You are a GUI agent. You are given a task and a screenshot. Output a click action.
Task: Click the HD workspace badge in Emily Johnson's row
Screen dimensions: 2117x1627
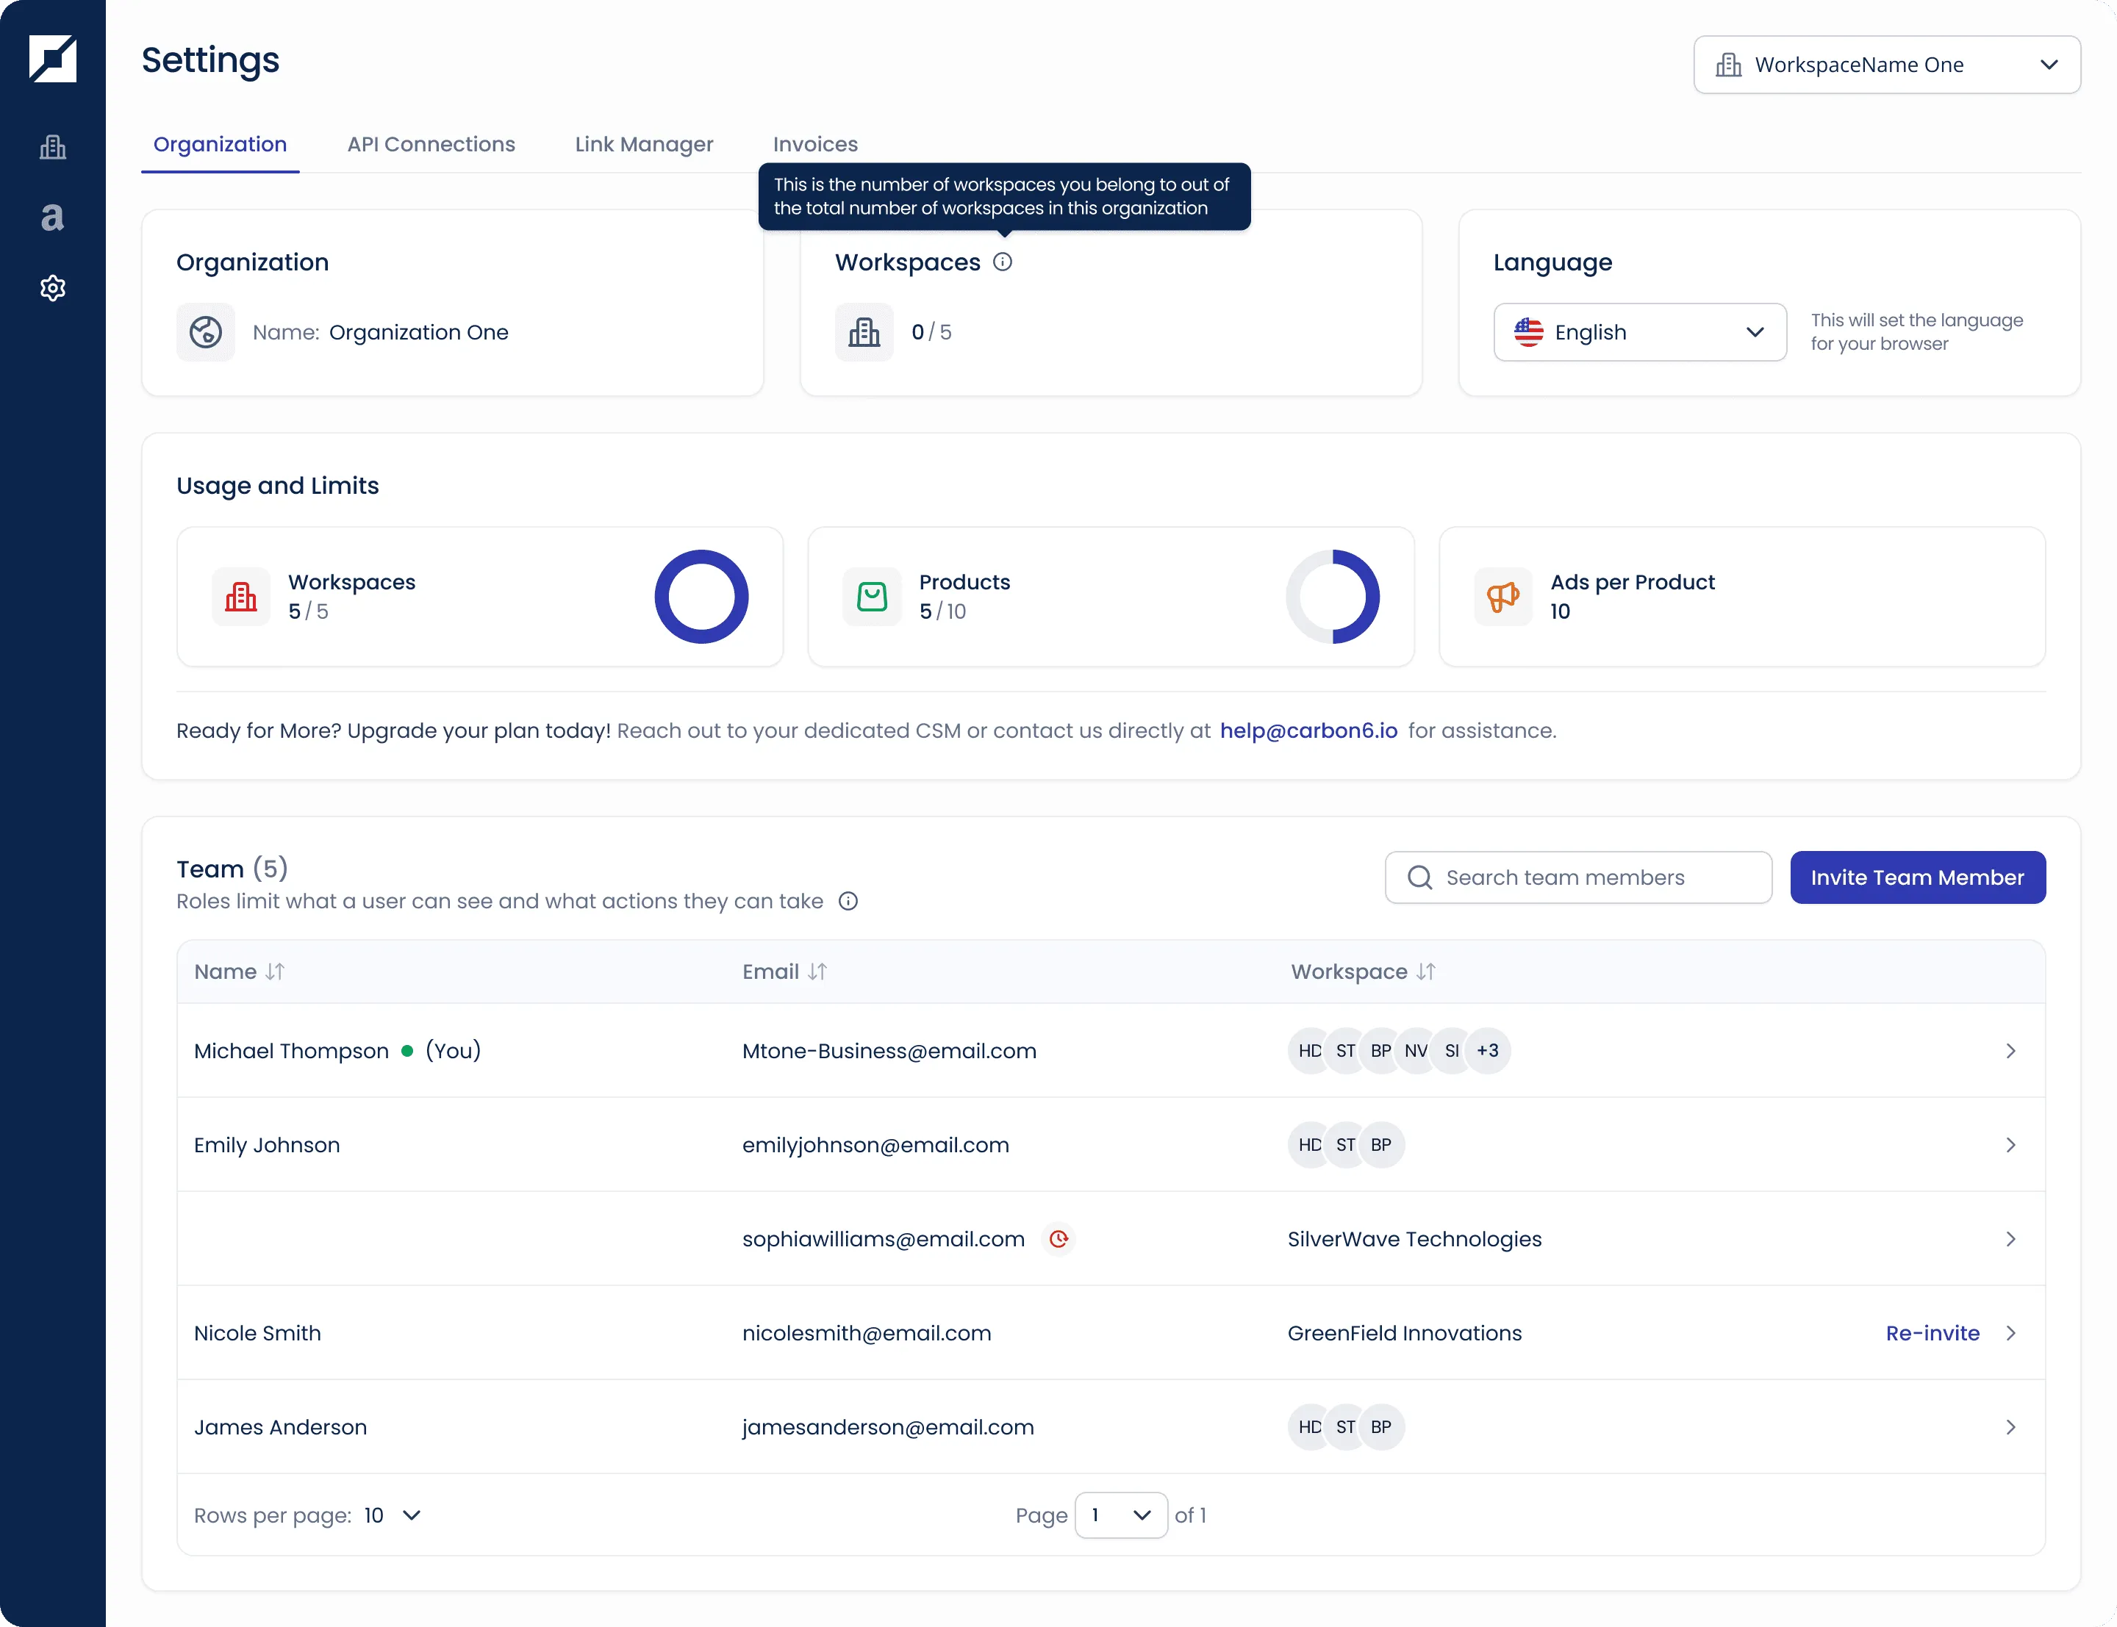[x=1308, y=1145]
